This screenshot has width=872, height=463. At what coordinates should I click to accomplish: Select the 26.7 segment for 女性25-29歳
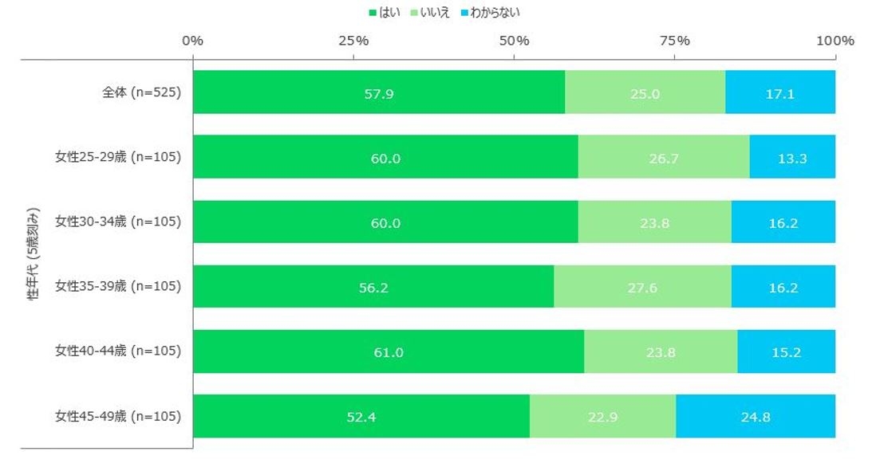pos(664,157)
